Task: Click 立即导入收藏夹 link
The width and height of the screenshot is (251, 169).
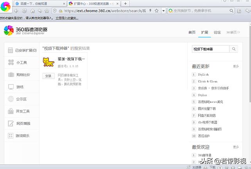Action: 67,18
